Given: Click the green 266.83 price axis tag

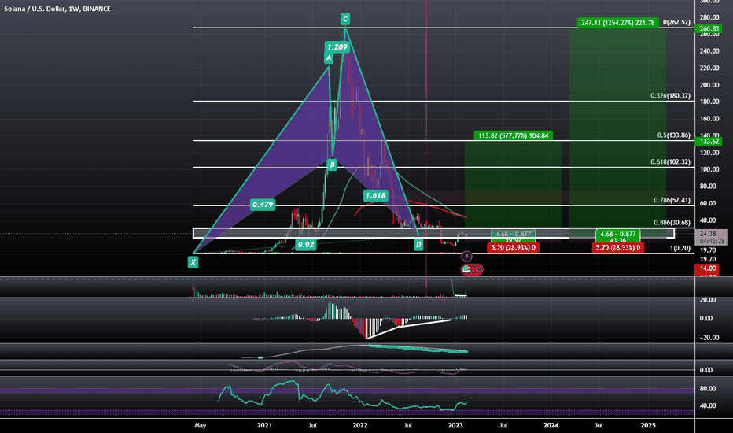Looking at the screenshot, I should tap(709, 28).
